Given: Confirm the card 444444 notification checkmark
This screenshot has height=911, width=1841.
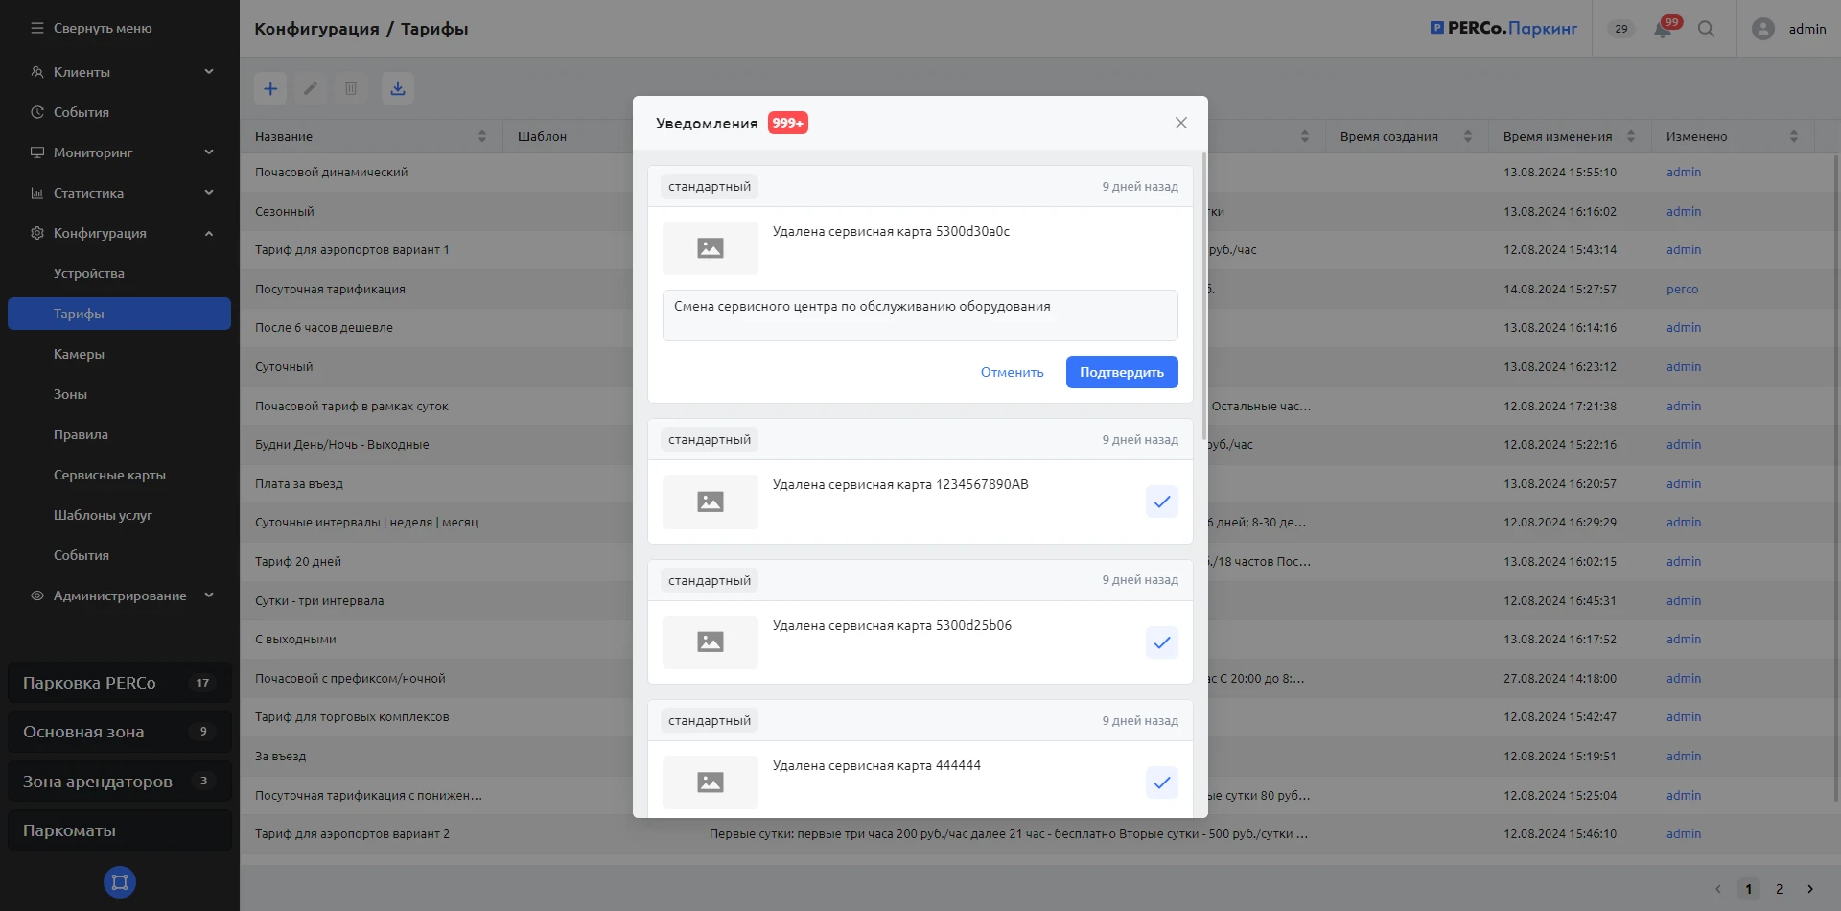Looking at the screenshot, I should [1161, 783].
